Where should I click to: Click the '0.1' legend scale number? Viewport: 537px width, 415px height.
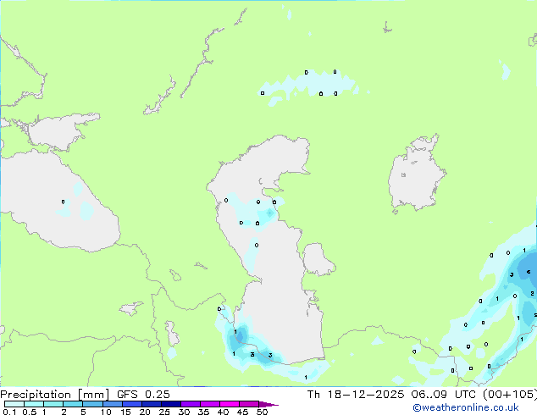pos(9,412)
